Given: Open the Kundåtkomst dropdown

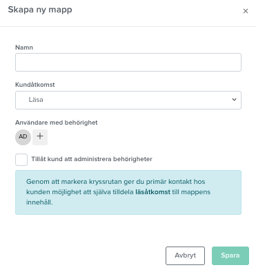Looking at the screenshot, I should [x=128, y=100].
